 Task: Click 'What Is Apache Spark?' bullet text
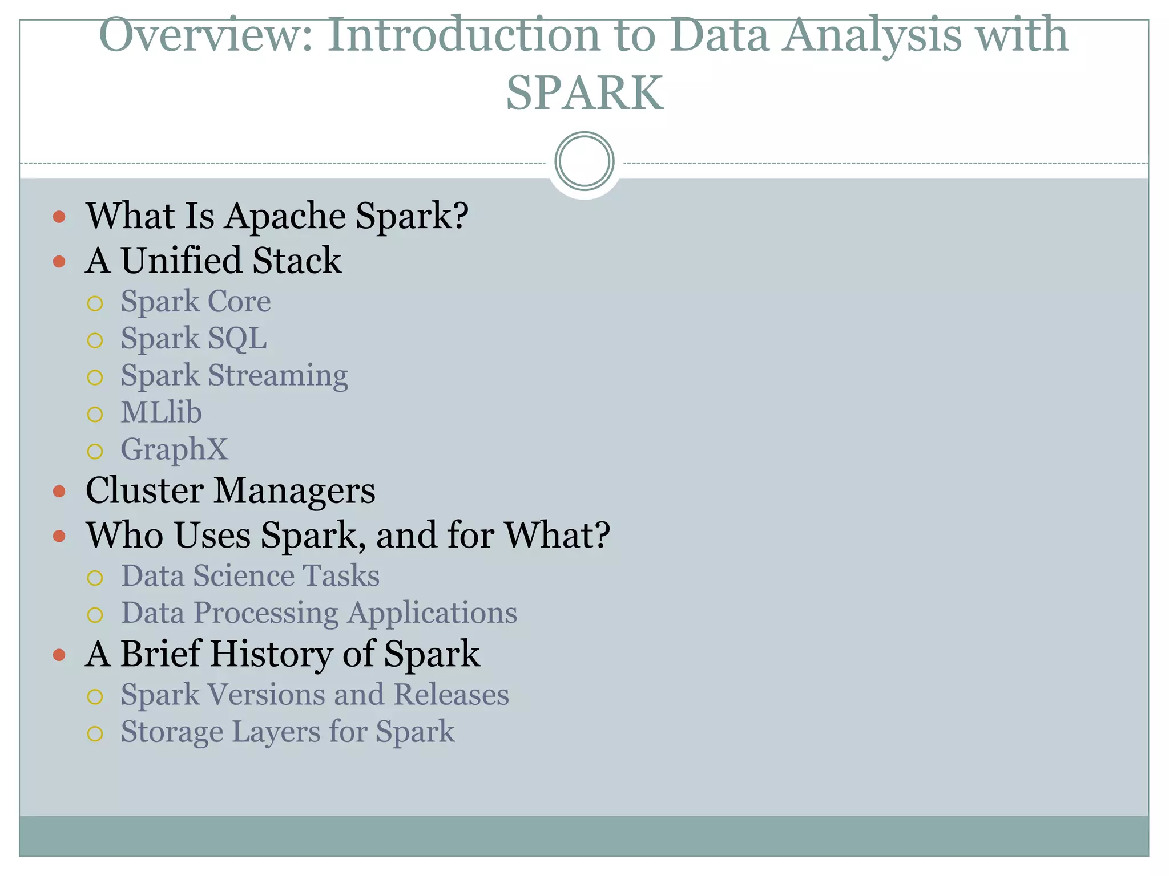click(277, 216)
